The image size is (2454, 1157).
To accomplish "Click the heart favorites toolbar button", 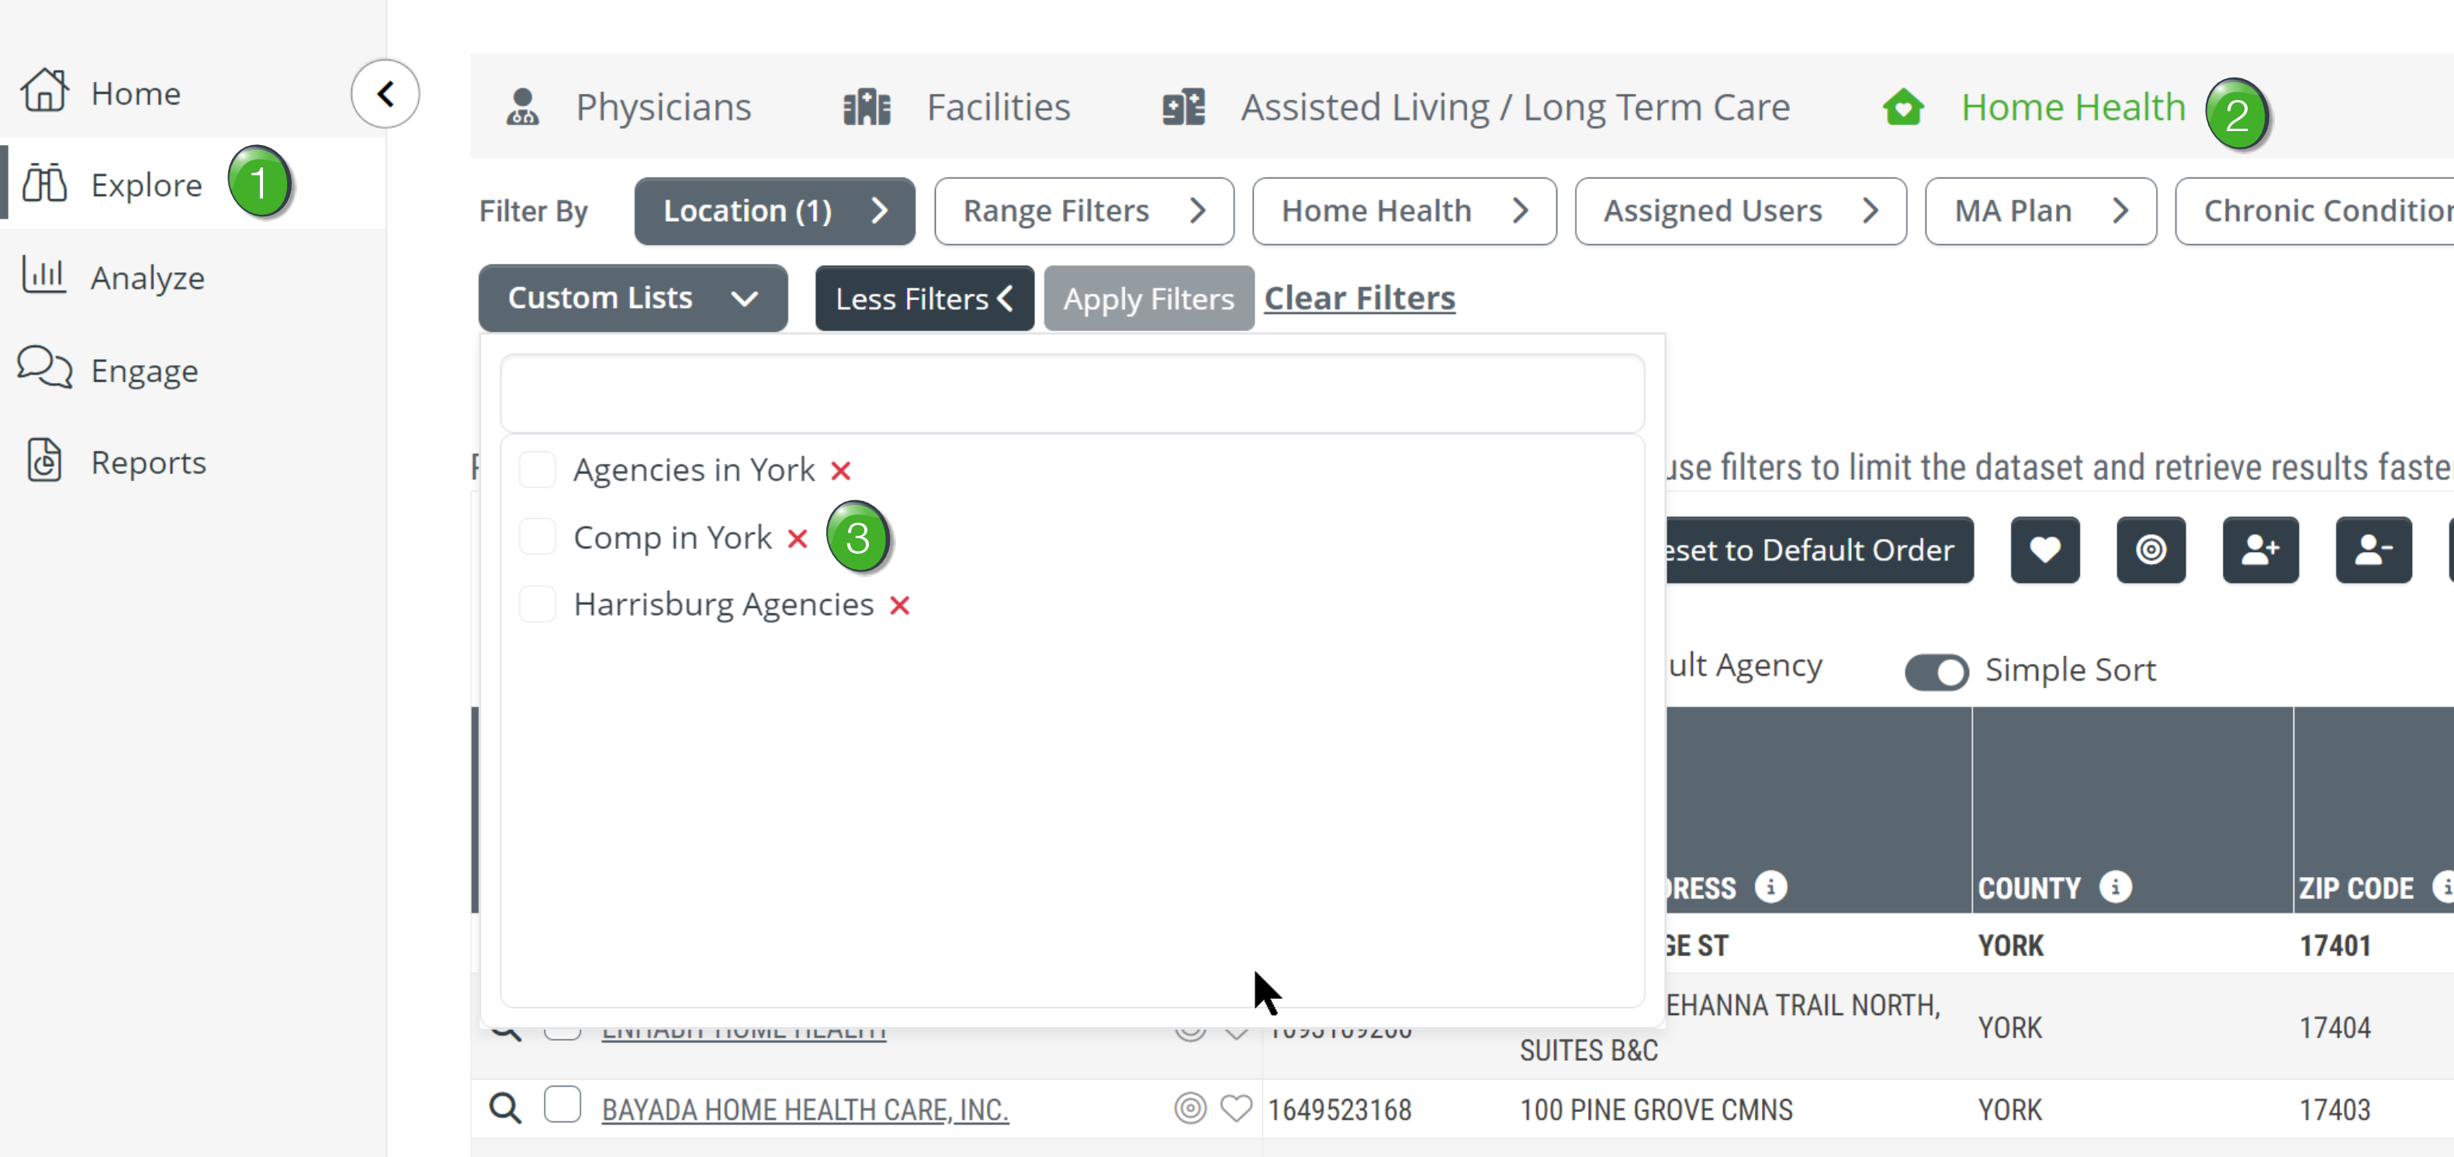I will click(x=2044, y=550).
